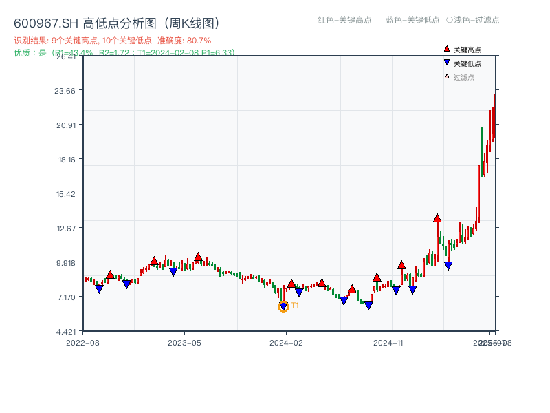Click the first blue key-low marker after 2022-08

tap(99, 288)
